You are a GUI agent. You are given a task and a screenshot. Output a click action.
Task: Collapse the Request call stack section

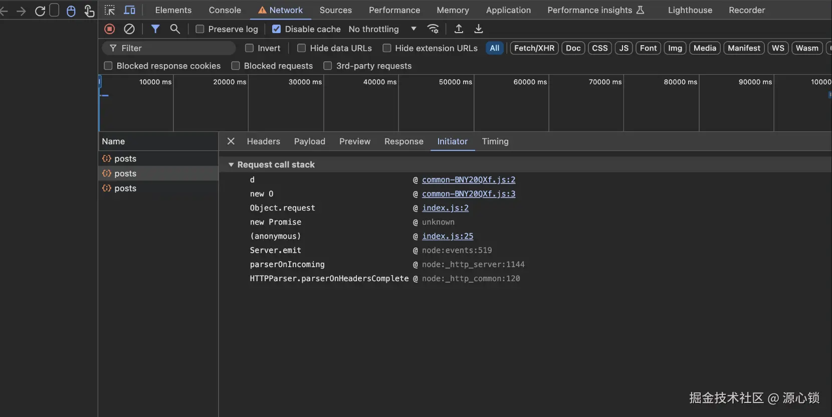pyautogui.click(x=231, y=165)
